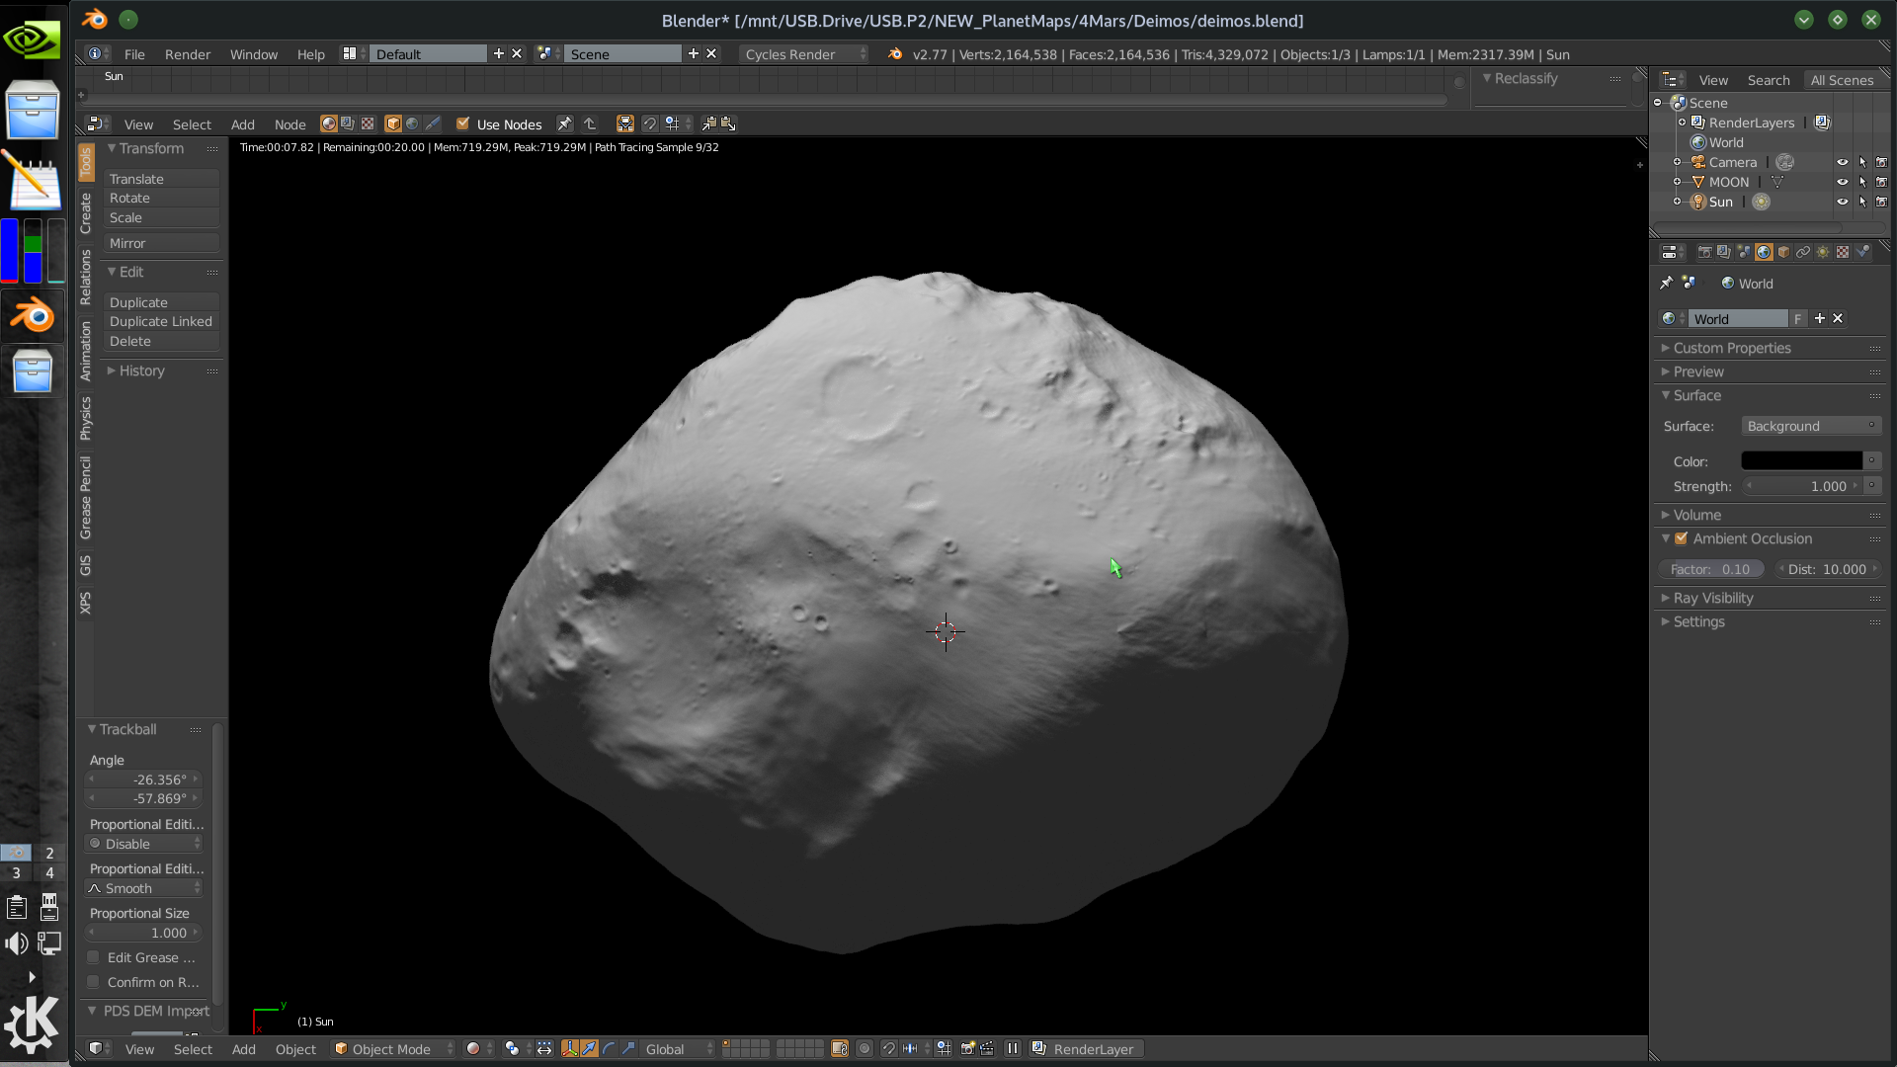The height and width of the screenshot is (1067, 1897).
Task: Choose object shader type cube icon in node editor
Action: tap(393, 123)
